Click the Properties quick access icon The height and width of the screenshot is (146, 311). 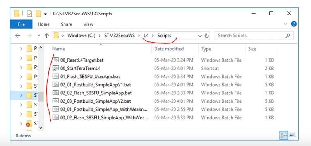coord(29,14)
